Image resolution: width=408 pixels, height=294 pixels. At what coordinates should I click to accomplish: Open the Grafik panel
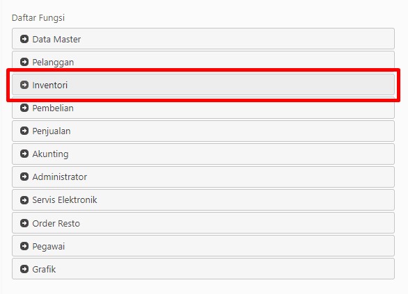tap(203, 269)
